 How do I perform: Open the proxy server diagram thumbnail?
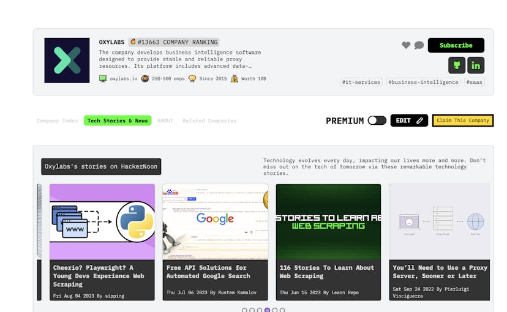point(440,222)
